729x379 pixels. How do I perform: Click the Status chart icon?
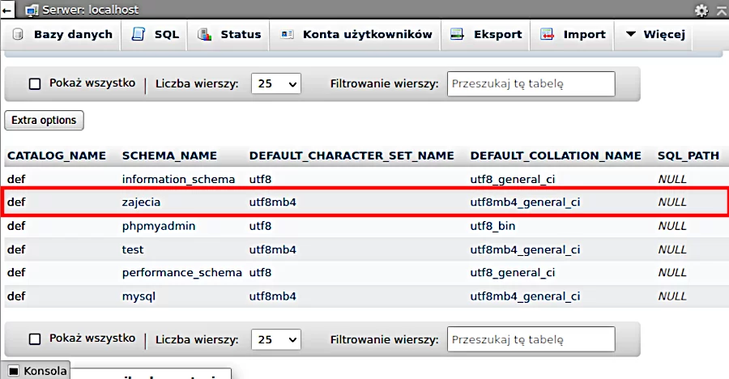point(205,34)
